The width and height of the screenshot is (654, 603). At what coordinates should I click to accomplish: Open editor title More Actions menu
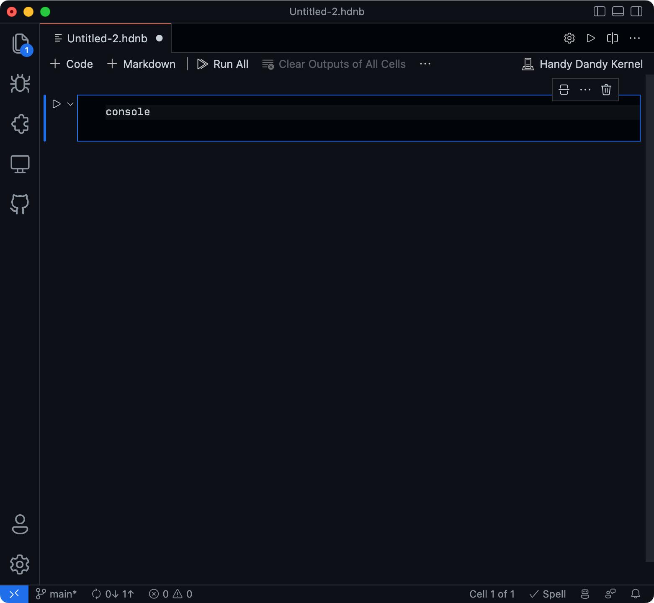(x=635, y=38)
